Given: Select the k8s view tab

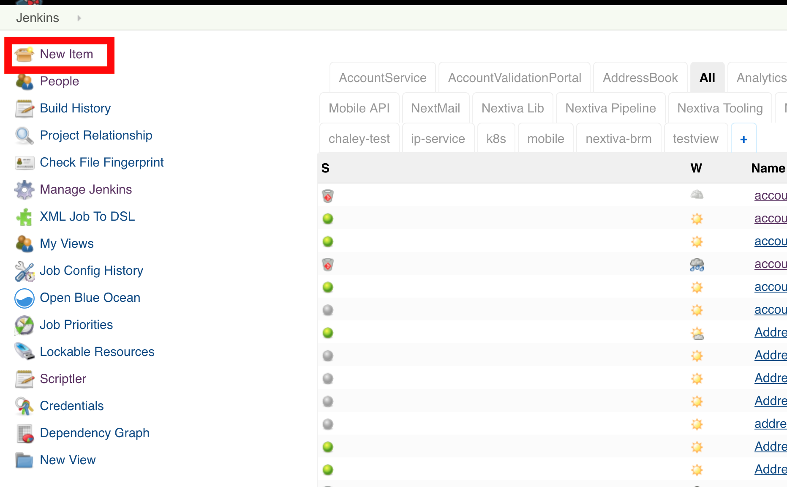Looking at the screenshot, I should (496, 139).
